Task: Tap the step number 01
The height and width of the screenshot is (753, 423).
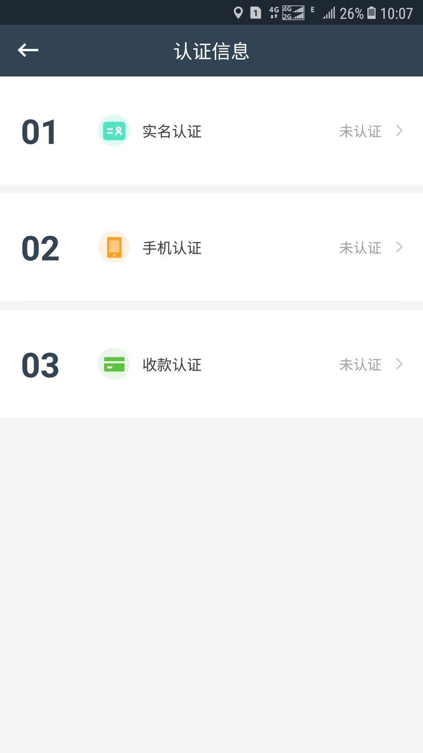Action: 40,132
